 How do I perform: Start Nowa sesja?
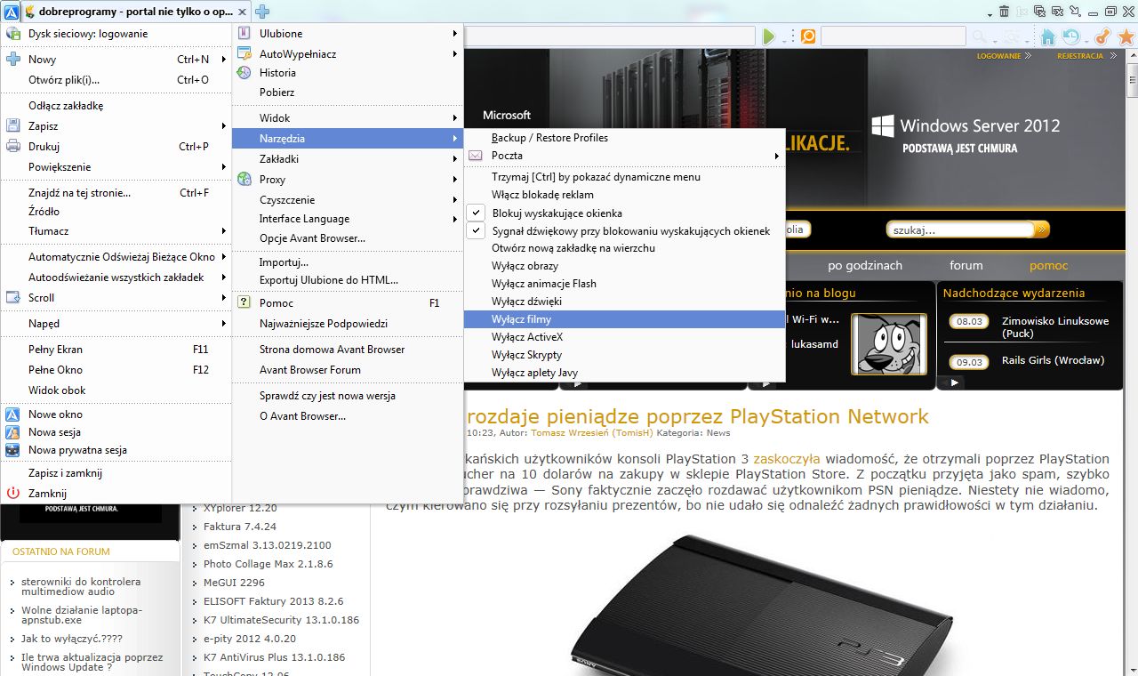(x=116, y=432)
